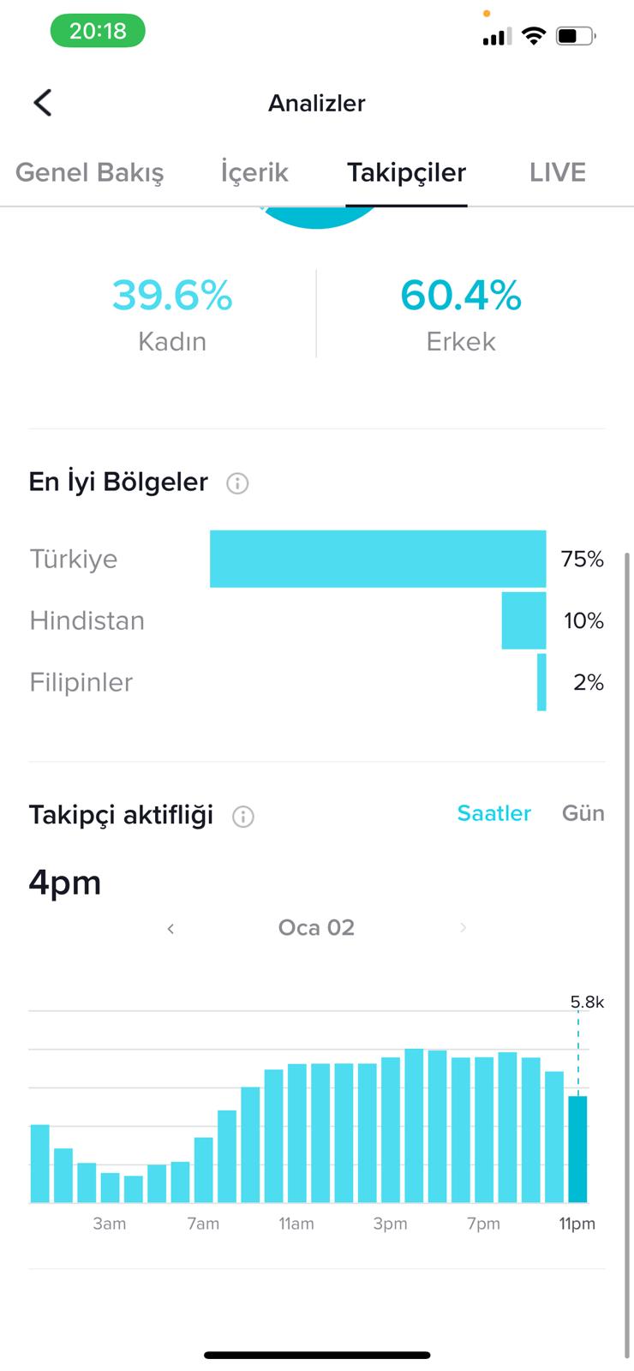Select the Takipçiler tab
The width and height of the screenshot is (634, 1371).
tap(407, 172)
